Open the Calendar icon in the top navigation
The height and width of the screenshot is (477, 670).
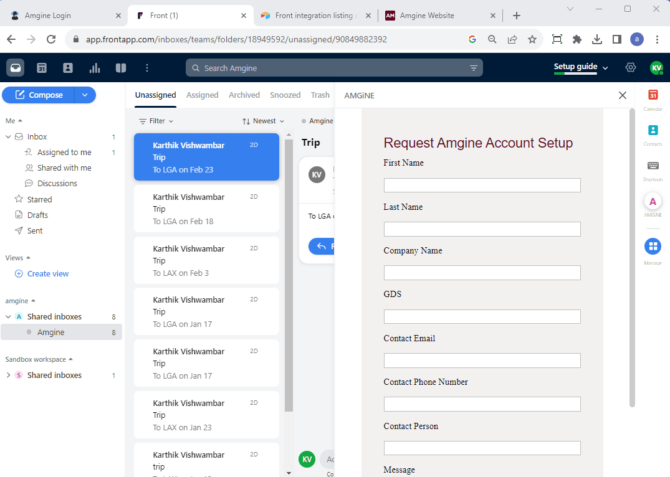tap(42, 68)
